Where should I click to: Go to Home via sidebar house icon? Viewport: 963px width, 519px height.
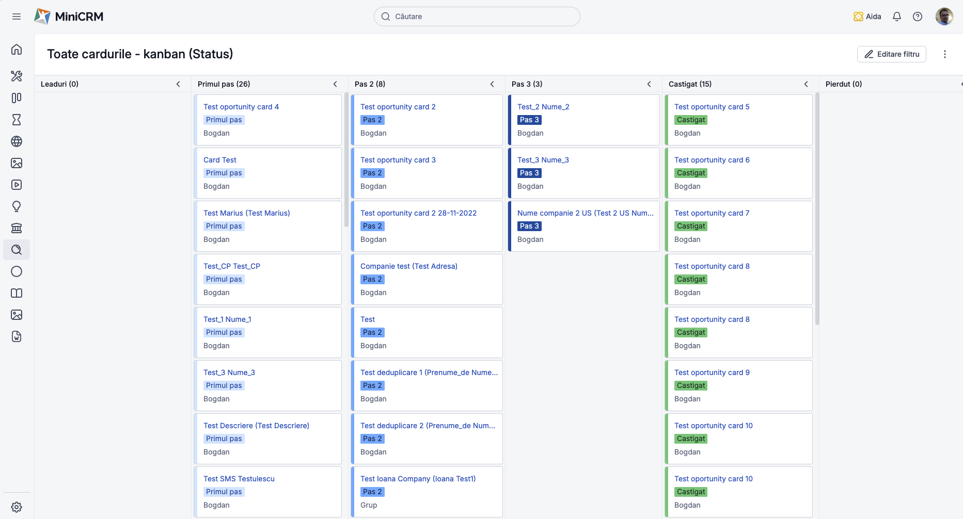pyautogui.click(x=17, y=50)
